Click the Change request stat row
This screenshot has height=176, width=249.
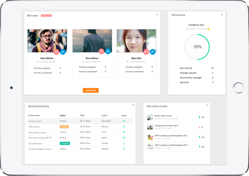197,73
